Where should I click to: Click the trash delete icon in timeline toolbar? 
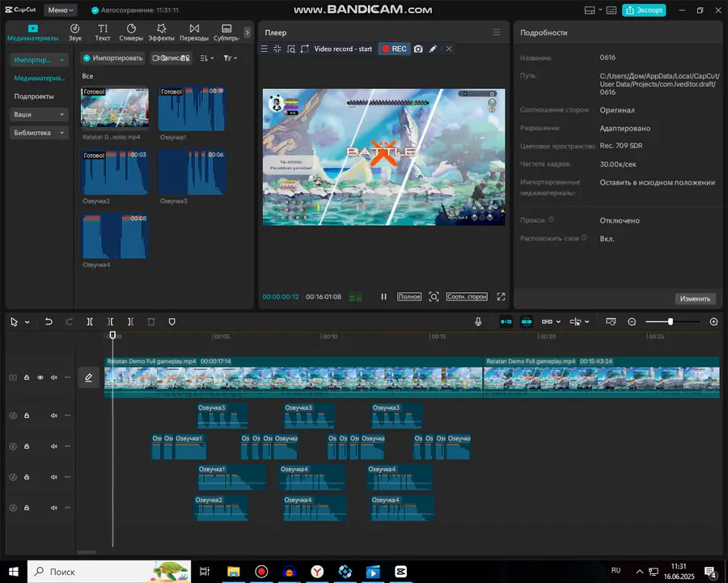click(151, 321)
